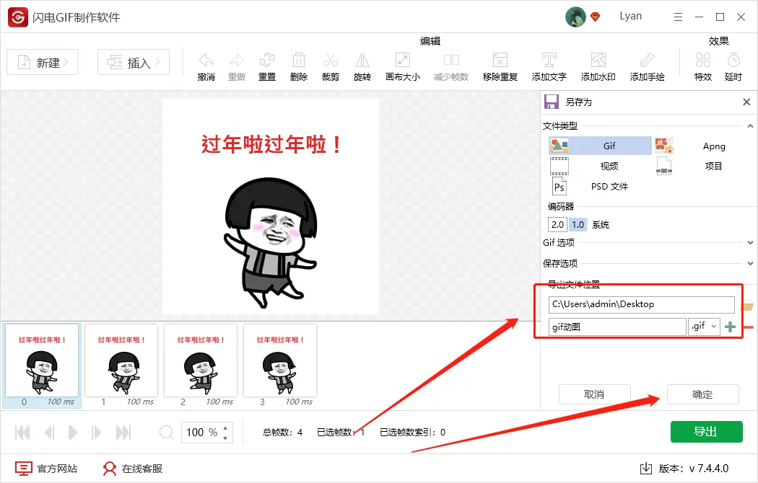The height and width of the screenshot is (483, 758).
Task: Choose the System (系统) encoder
Action: [x=601, y=224]
